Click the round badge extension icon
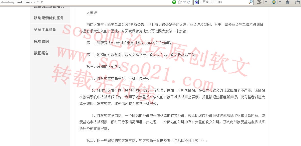Screen dimensions: 301x146 (274, 2)
